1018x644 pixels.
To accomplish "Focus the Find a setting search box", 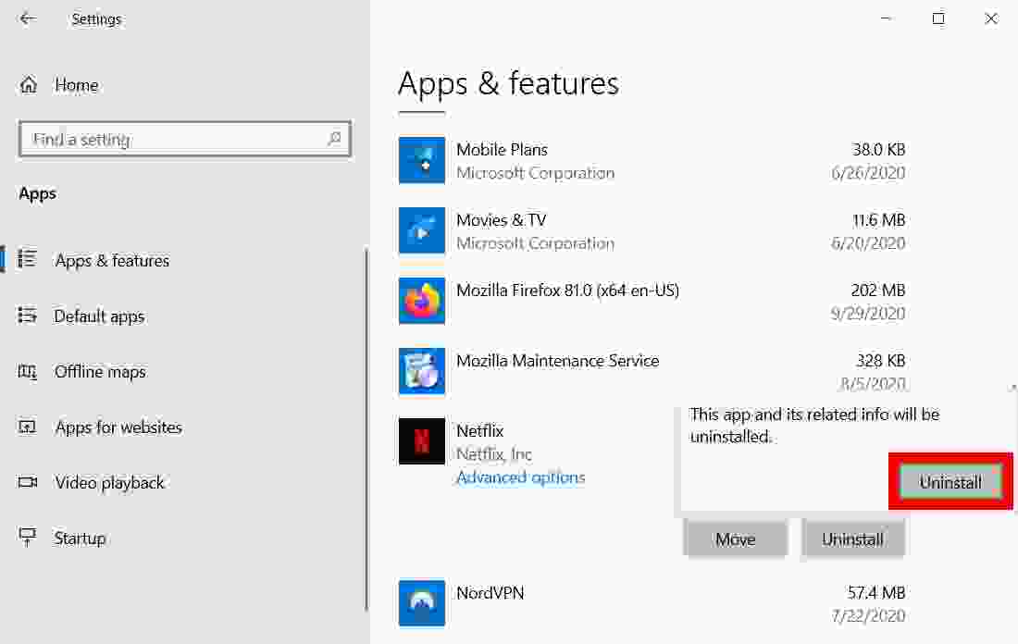I will [x=185, y=139].
